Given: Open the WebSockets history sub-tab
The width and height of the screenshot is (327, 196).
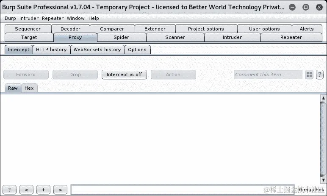Looking at the screenshot, I should [x=97, y=50].
